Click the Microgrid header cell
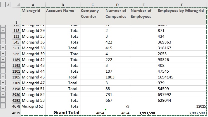The width and height of the screenshot is (208, 117). pos(33,16)
